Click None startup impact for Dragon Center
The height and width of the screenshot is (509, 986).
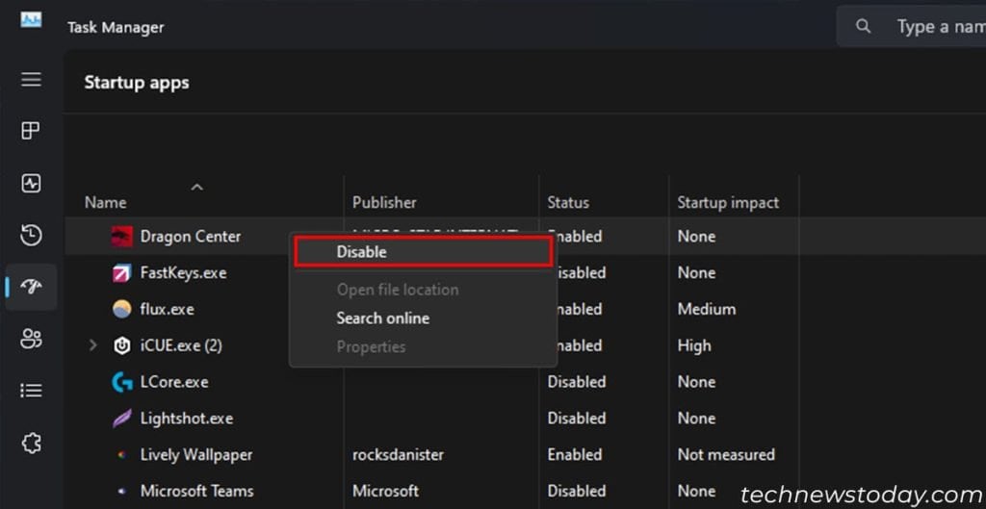click(696, 237)
